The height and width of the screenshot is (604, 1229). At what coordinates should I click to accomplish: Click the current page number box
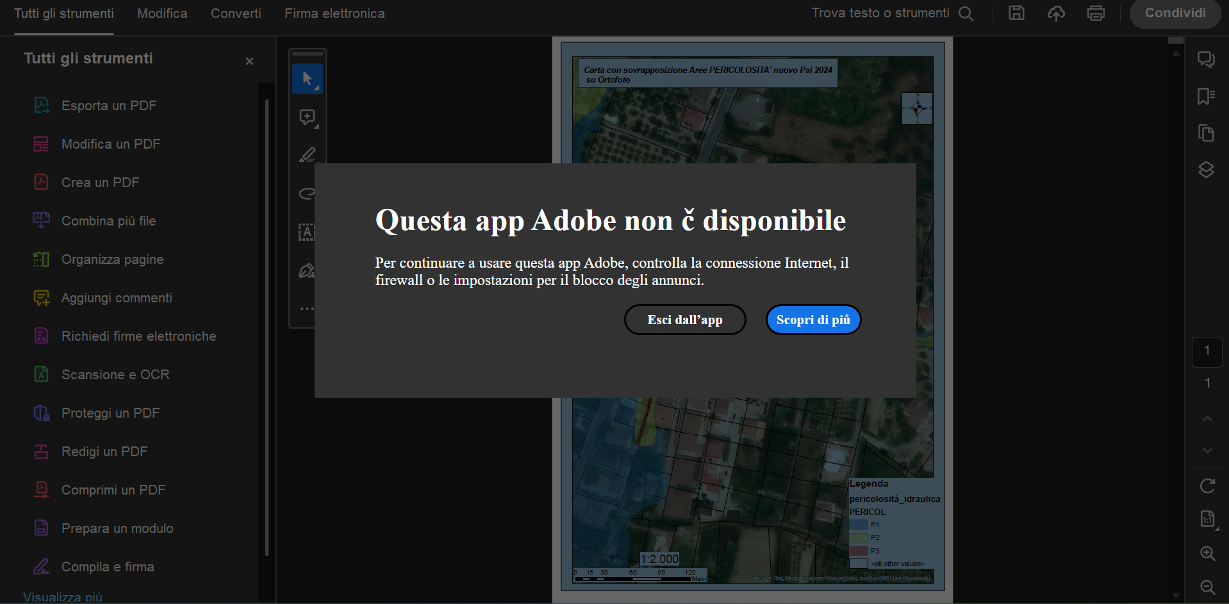[1207, 351]
